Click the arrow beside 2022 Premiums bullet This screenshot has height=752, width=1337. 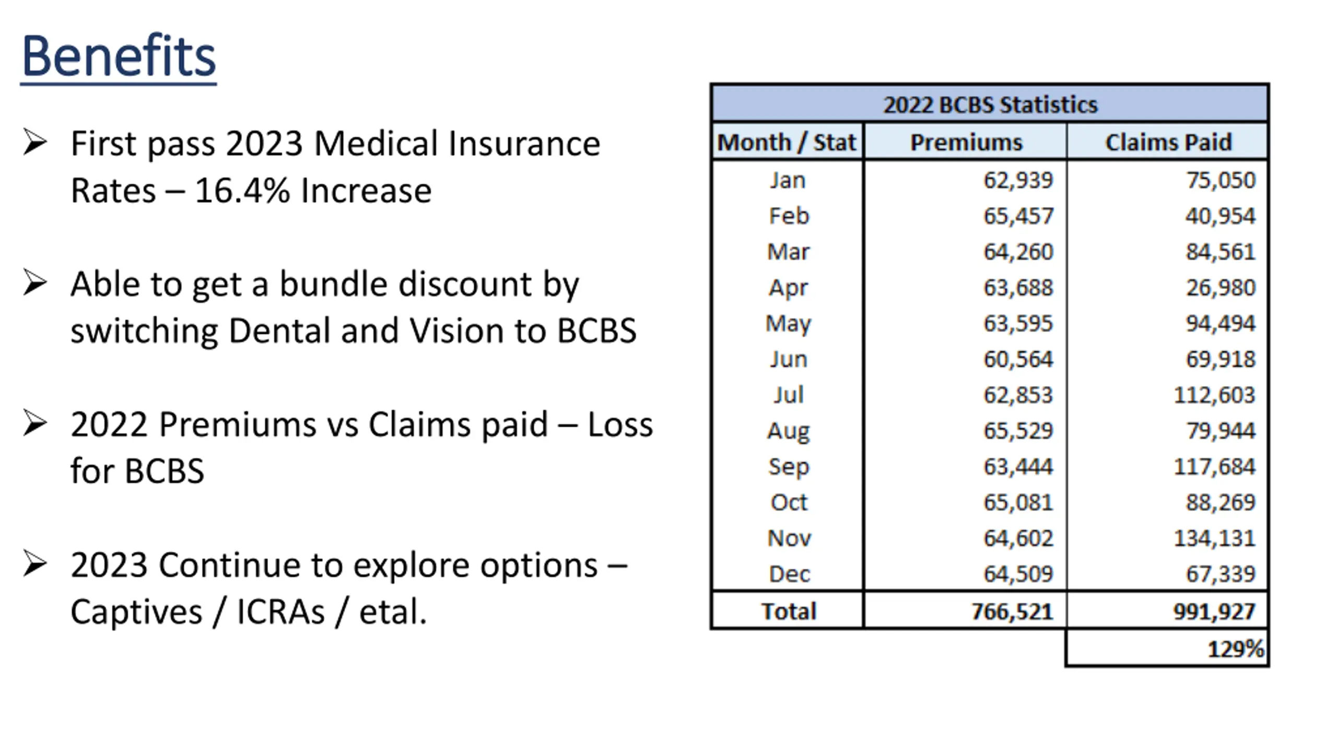[35, 423]
